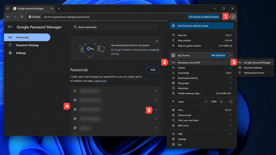Image resolution: width=276 pixels, height=155 pixels.
Task: Decrease zoom with the minus button
Action: point(206,101)
